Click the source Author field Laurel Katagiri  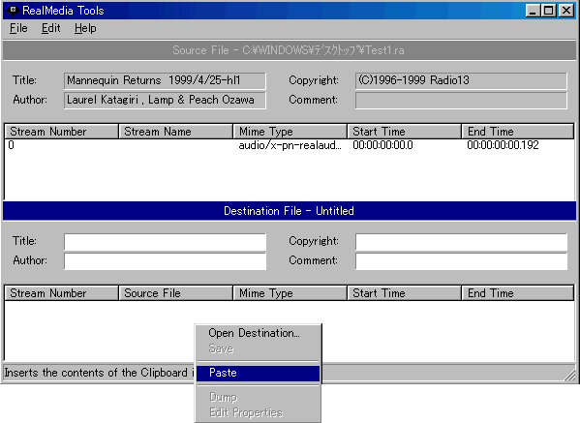[x=165, y=101]
